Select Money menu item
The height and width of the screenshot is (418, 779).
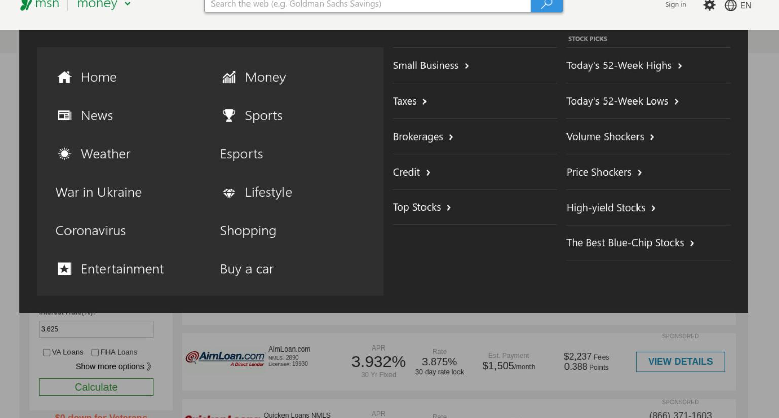pos(265,77)
